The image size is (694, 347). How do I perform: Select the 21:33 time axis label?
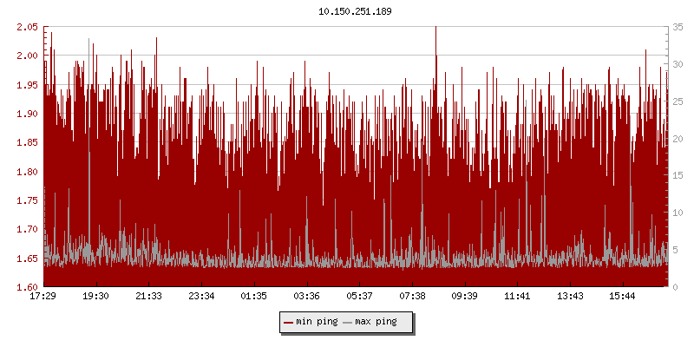148,296
